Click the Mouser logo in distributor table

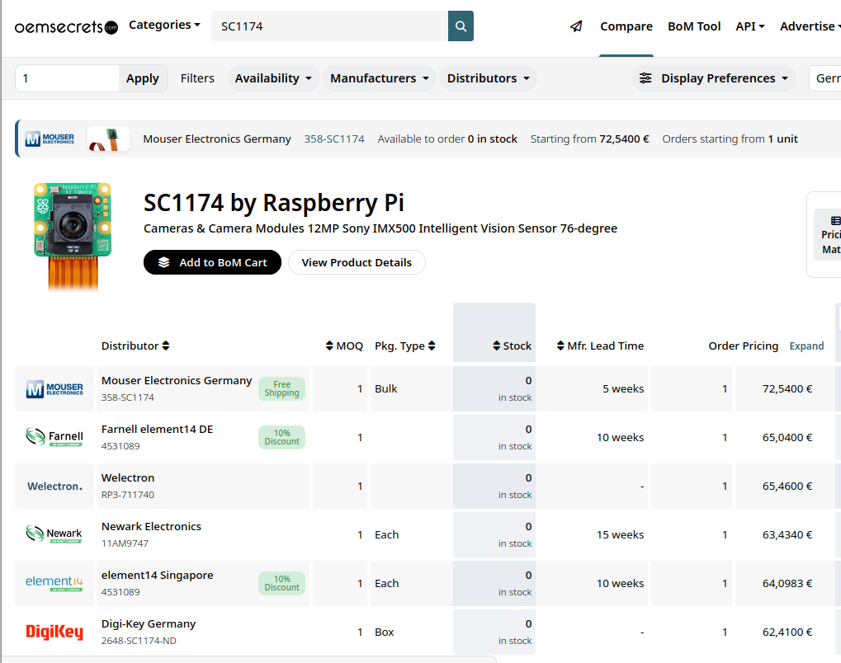click(x=54, y=388)
